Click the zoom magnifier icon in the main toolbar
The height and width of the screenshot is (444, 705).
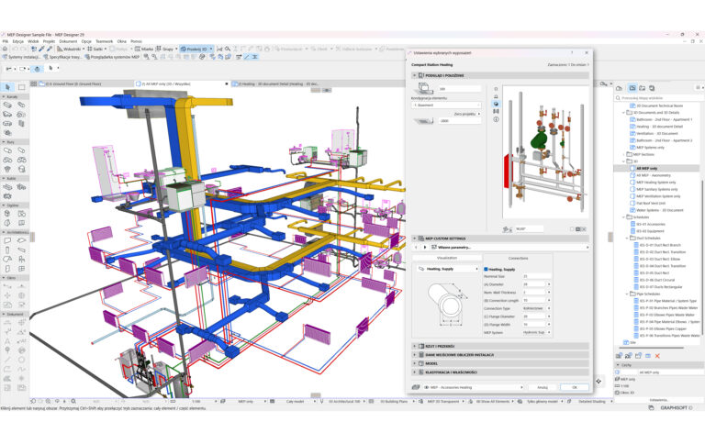tap(228, 49)
